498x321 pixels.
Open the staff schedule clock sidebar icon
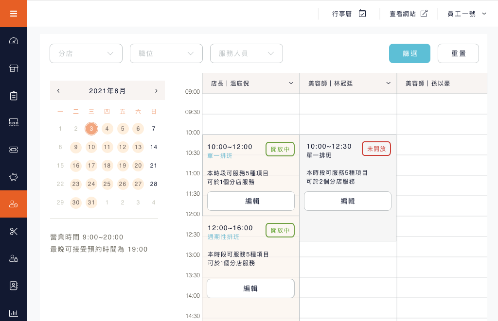13,204
